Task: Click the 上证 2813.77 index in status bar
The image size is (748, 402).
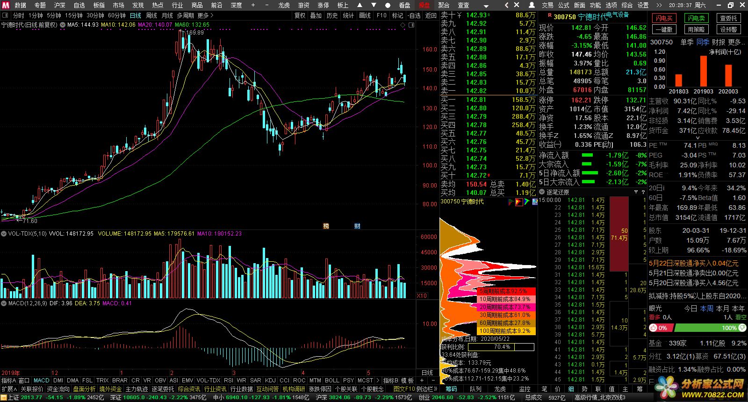Action: click(x=56, y=397)
